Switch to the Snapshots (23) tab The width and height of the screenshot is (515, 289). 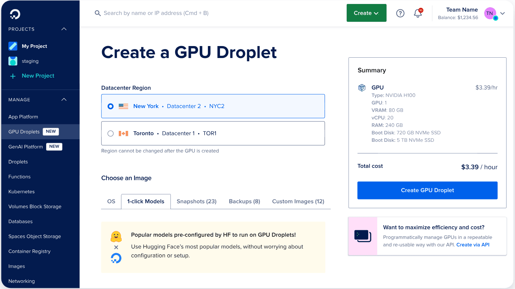(x=196, y=201)
